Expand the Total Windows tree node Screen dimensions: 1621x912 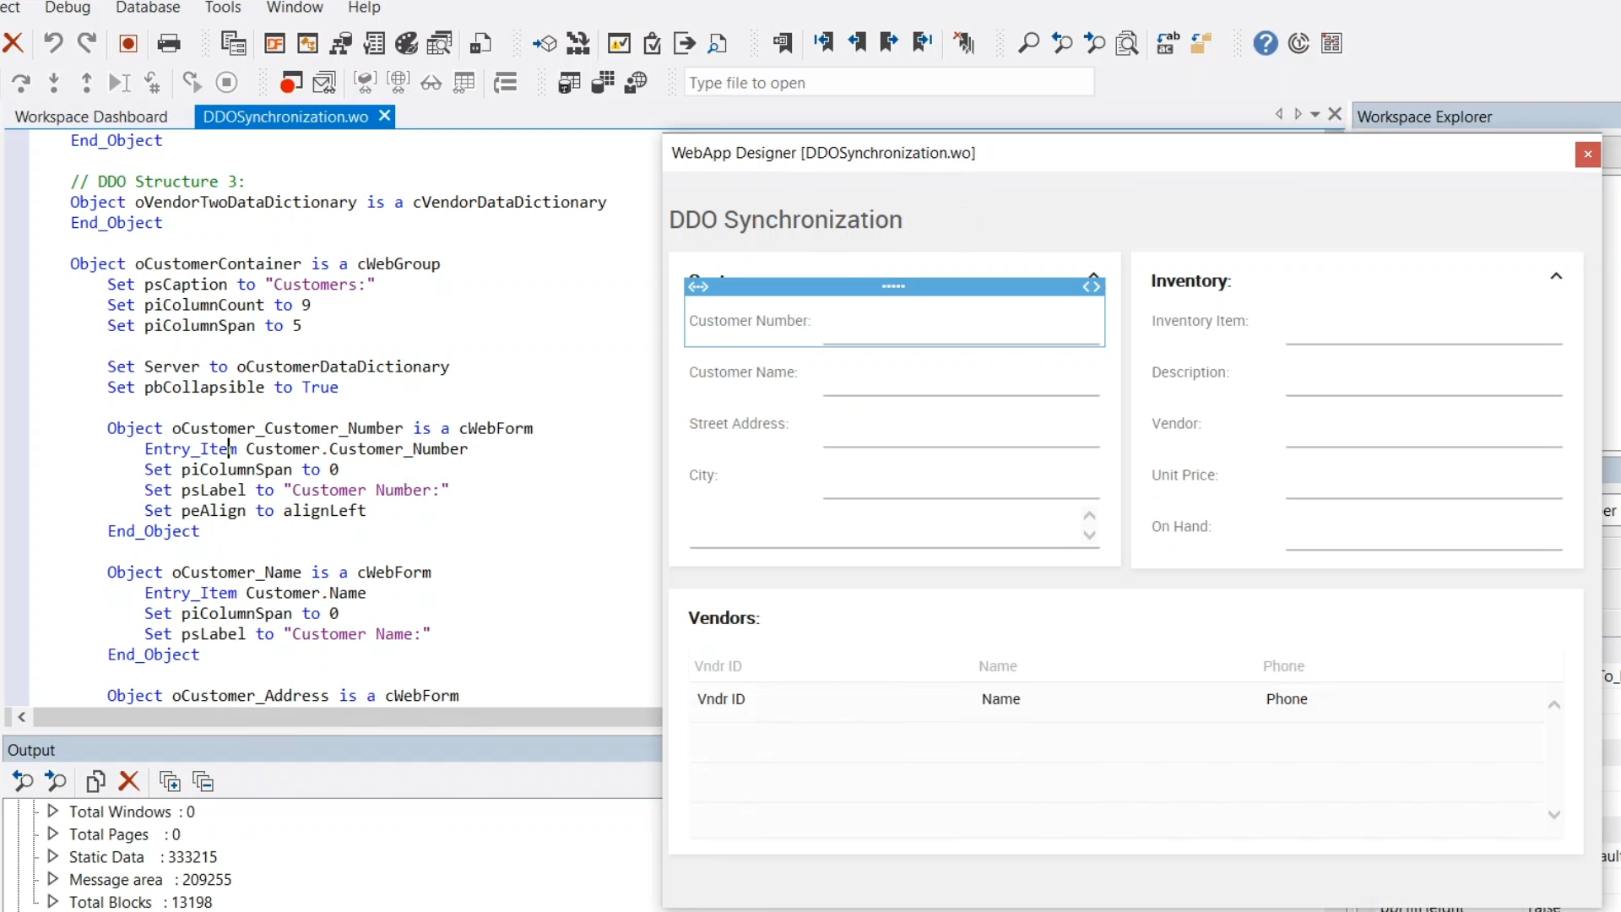[52, 812]
